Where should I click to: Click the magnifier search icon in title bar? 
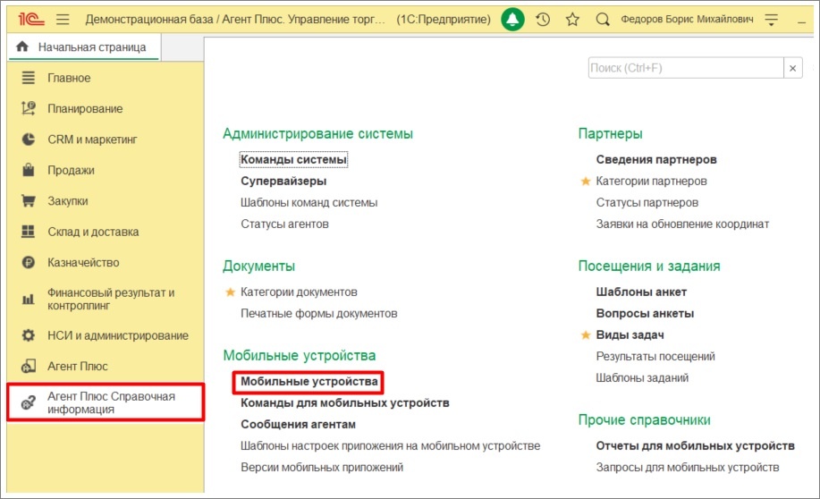[603, 20]
